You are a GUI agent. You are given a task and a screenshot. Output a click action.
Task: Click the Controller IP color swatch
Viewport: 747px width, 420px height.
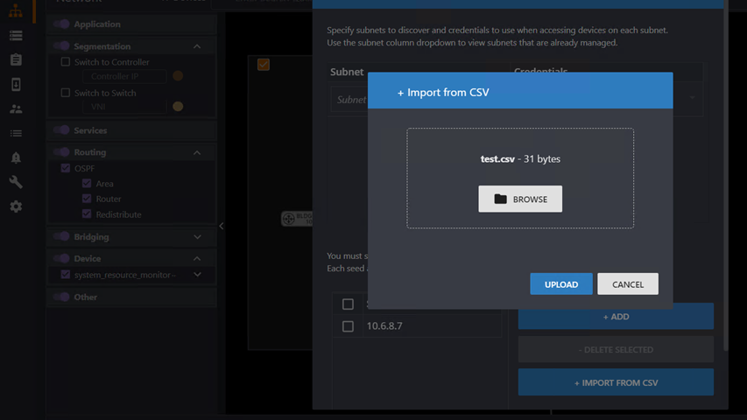coord(178,76)
